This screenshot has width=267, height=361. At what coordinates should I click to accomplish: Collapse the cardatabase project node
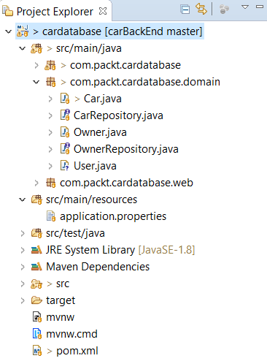point(9,31)
